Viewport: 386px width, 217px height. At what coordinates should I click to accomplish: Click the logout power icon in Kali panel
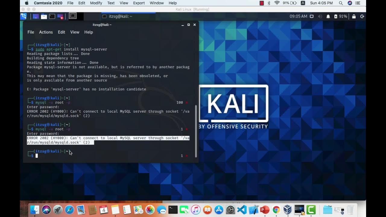(x=362, y=16)
